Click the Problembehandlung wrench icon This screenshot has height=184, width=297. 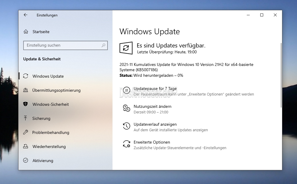(x=26, y=132)
